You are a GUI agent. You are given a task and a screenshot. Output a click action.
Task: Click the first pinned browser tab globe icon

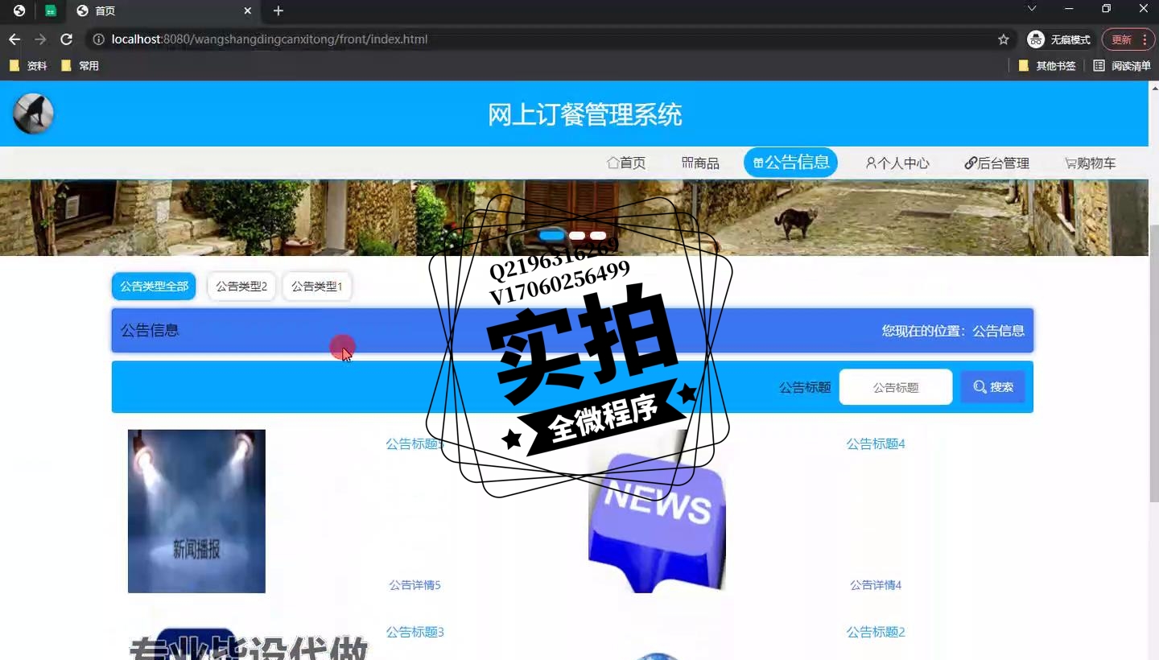coord(19,11)
